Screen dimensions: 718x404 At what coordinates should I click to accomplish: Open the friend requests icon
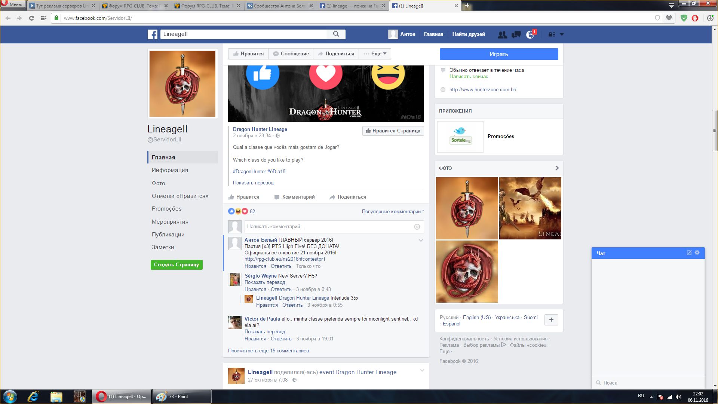[502, 34]
